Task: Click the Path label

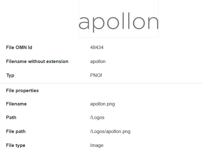Action: (11, 117)
